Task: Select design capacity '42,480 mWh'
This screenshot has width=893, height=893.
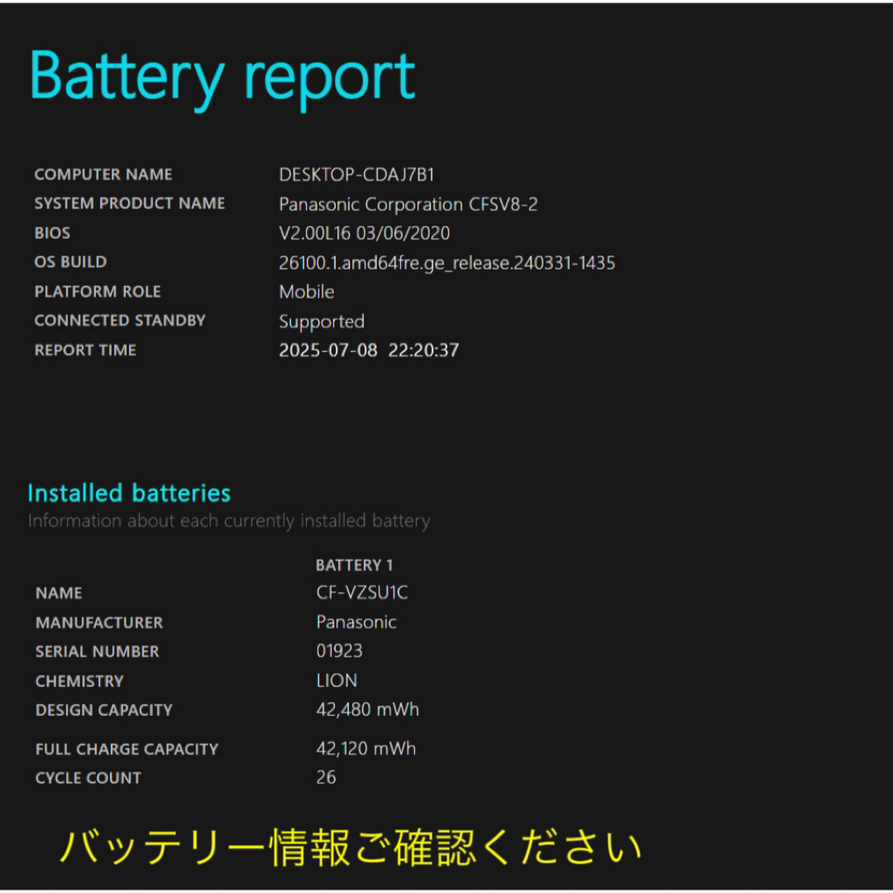Action: 367,709
